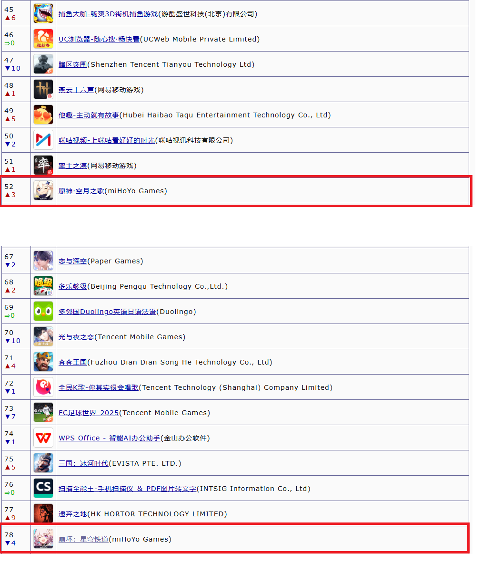Click the 咪咕视频 M logo icon
Image resolution: width=482 pixels, height=564 pixels.
point(44,140)
